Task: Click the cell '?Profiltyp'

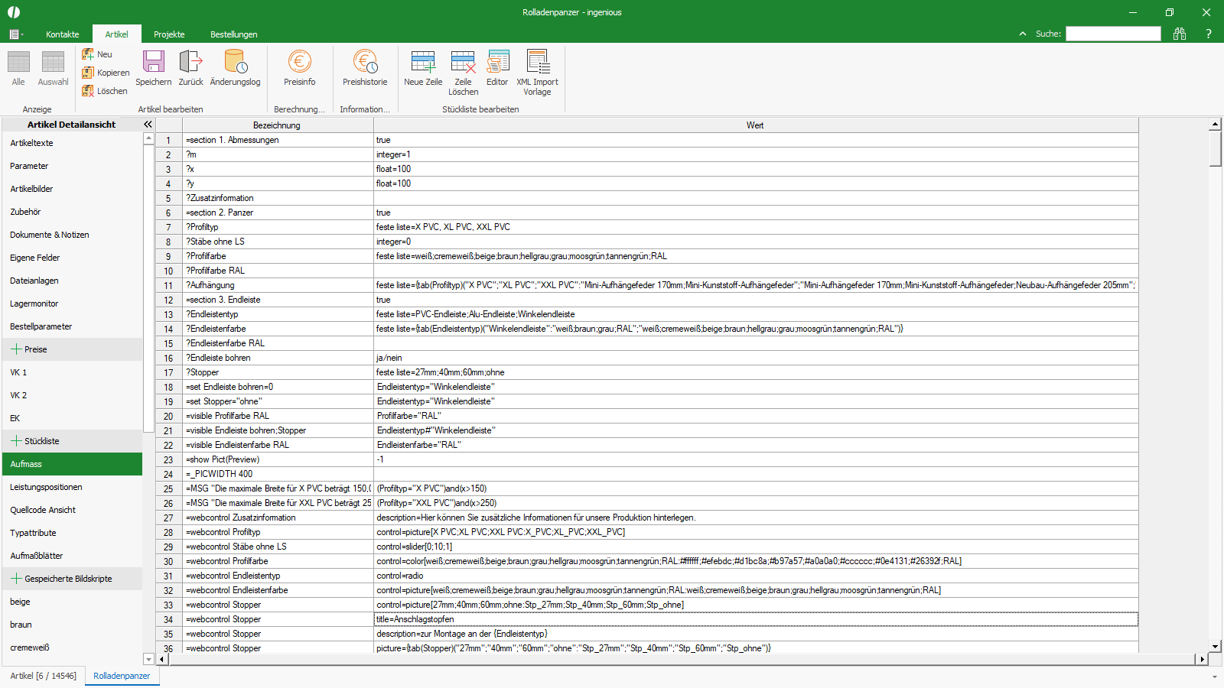Action: pyautogui.click(x=278, y=227)
